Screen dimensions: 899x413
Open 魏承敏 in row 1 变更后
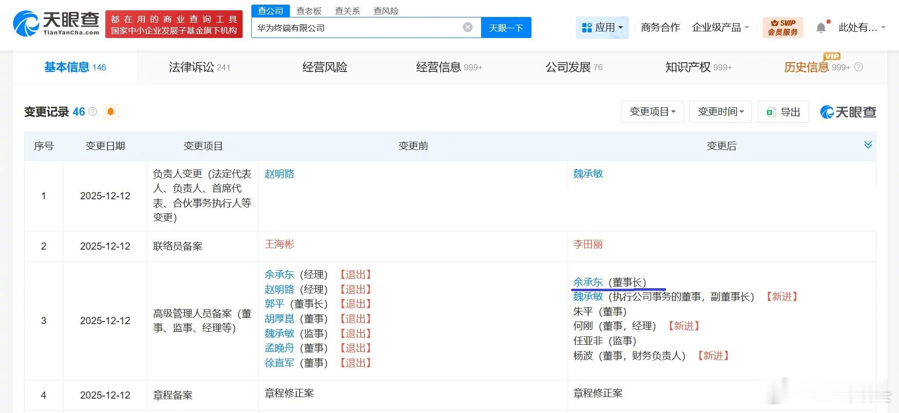pyautogui.click(x=588, y=174)
